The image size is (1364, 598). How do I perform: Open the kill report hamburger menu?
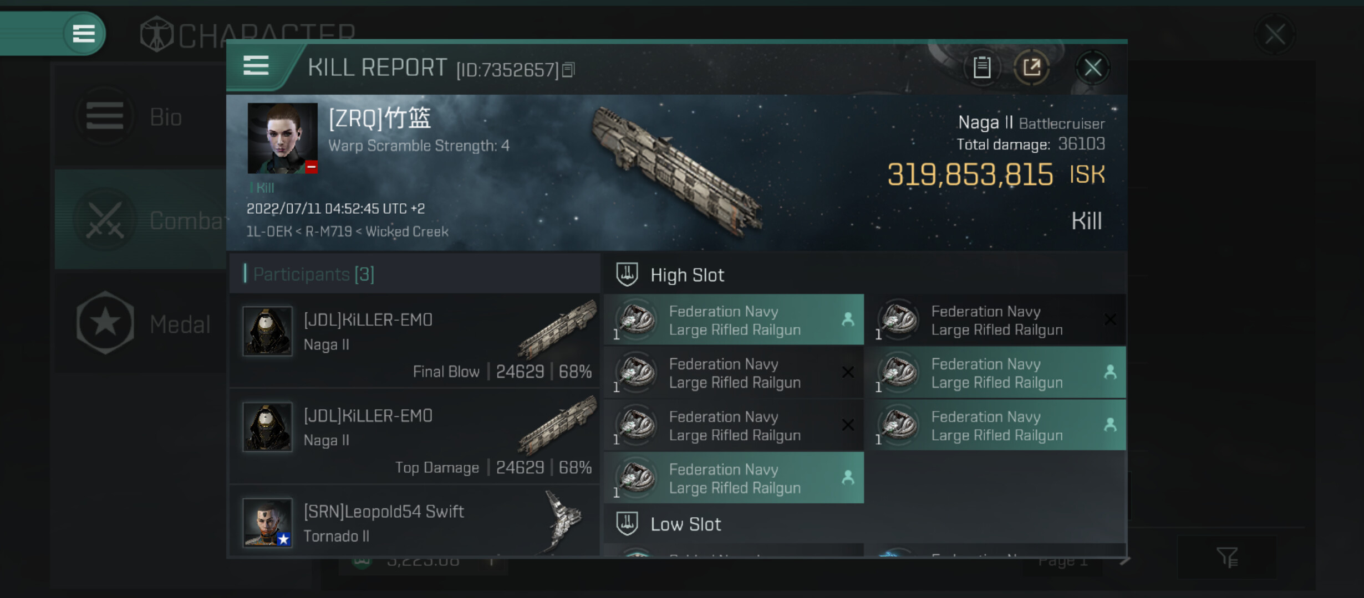pos(256,66)
